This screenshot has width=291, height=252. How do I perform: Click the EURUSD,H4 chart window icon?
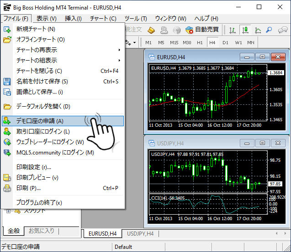(x=152, y=57)
